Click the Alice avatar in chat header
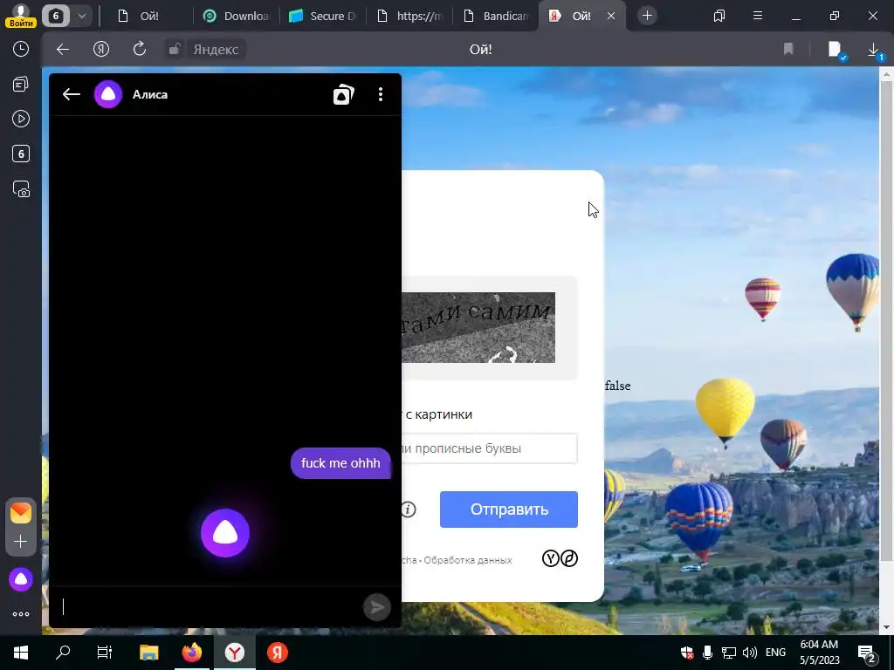This screenshot has height=670, width=894. [108, 94]
